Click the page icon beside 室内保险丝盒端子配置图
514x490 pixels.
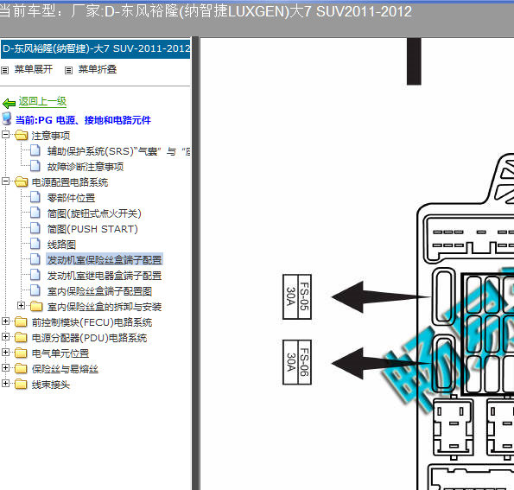click(35, 290)
